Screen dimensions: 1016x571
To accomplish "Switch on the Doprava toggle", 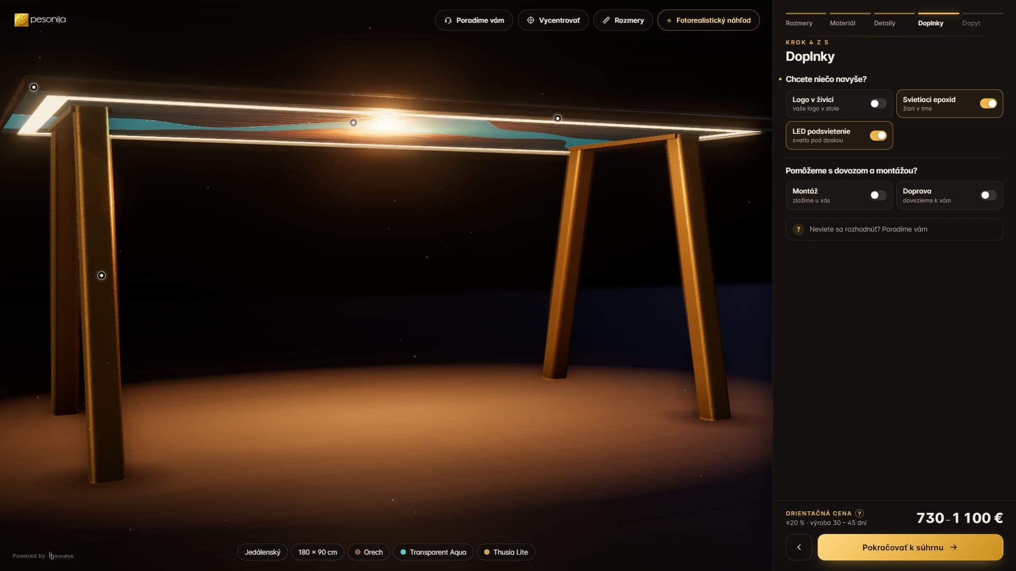I will [x=988, y=196].
